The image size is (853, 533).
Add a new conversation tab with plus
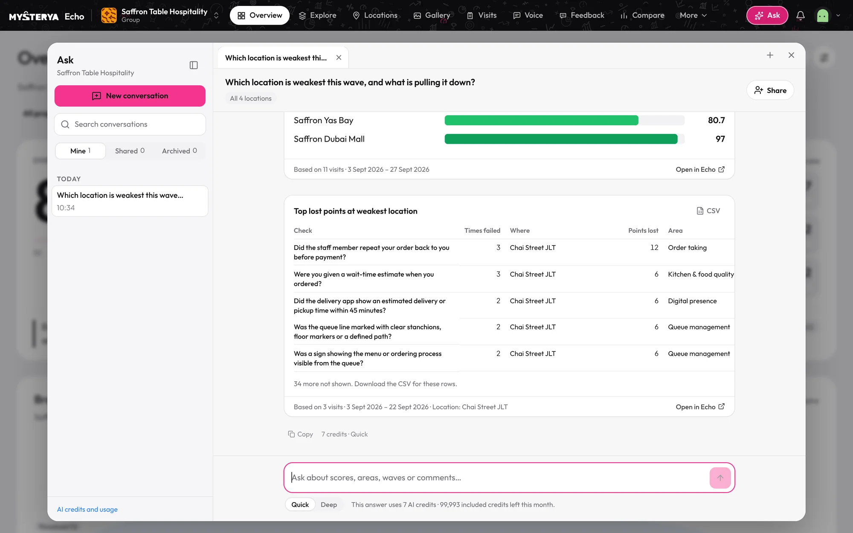pyautogui.click(x=770, y=55)
